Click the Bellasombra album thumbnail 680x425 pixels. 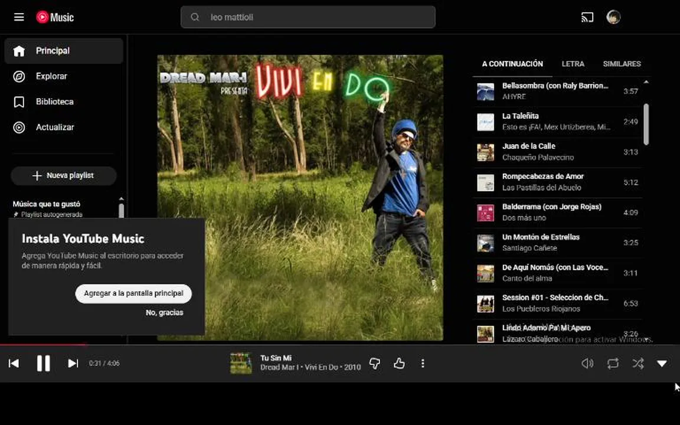click(x=485, y=92)
